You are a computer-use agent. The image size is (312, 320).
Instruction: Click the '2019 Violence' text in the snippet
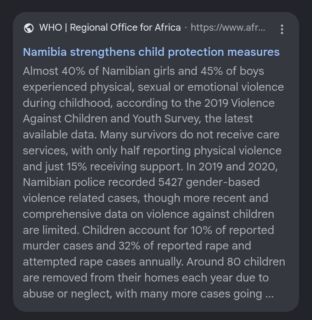[x=239, y=103]
